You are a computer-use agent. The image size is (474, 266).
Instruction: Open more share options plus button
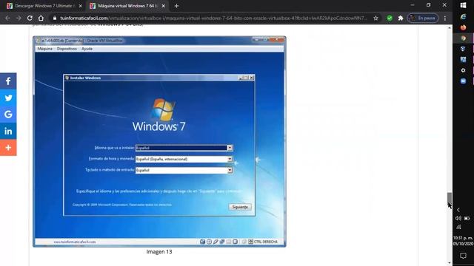coord(8,148)
